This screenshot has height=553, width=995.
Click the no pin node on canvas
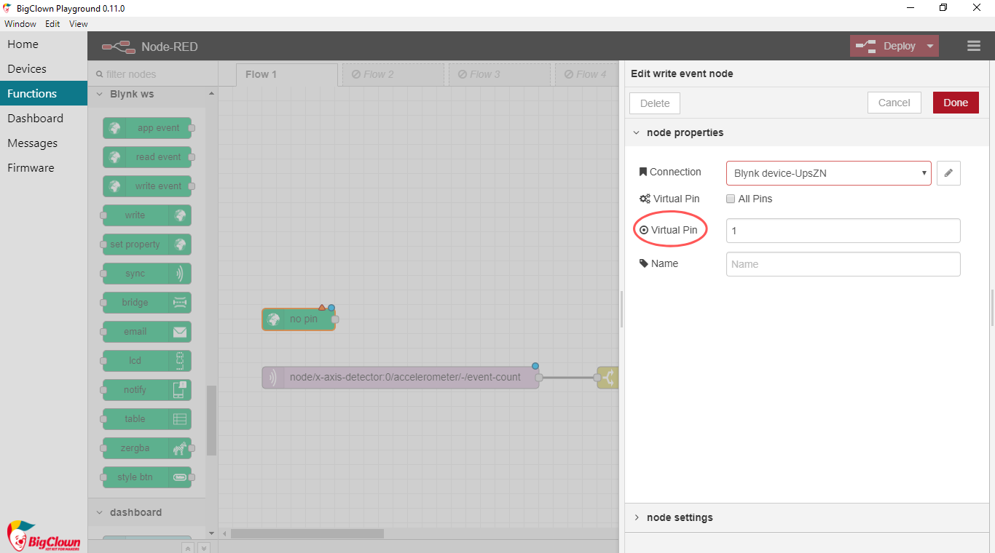click(299, 319)
